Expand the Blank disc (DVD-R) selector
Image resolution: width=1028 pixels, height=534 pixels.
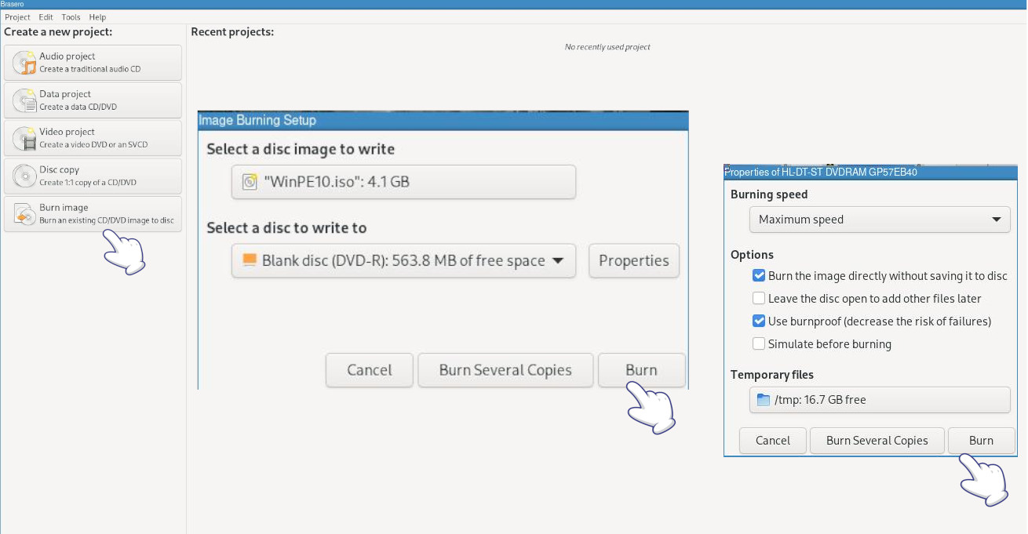pos(403,261)
